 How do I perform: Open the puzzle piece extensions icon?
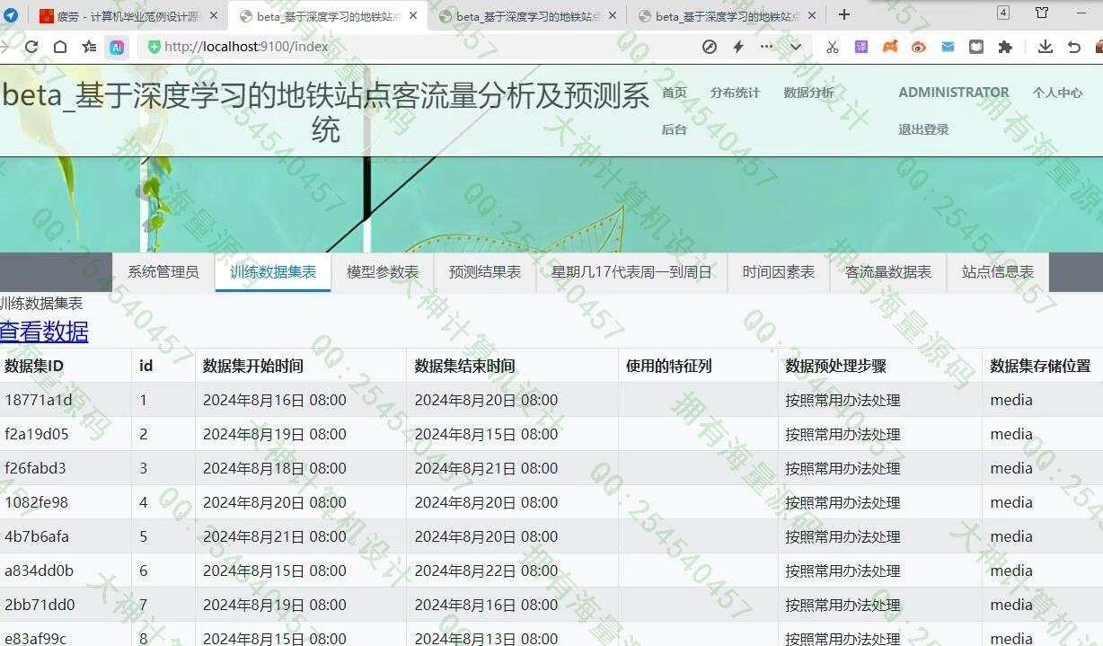(1005, 47)
